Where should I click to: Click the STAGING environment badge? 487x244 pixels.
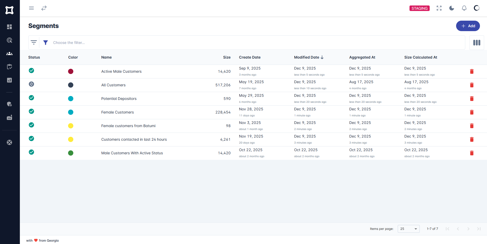[x=419, y=8]
